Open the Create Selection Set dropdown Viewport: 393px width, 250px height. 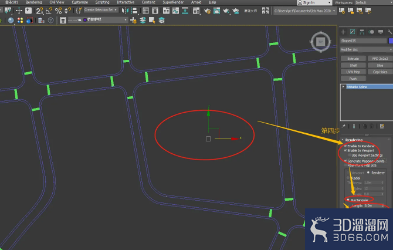(101, 10)
